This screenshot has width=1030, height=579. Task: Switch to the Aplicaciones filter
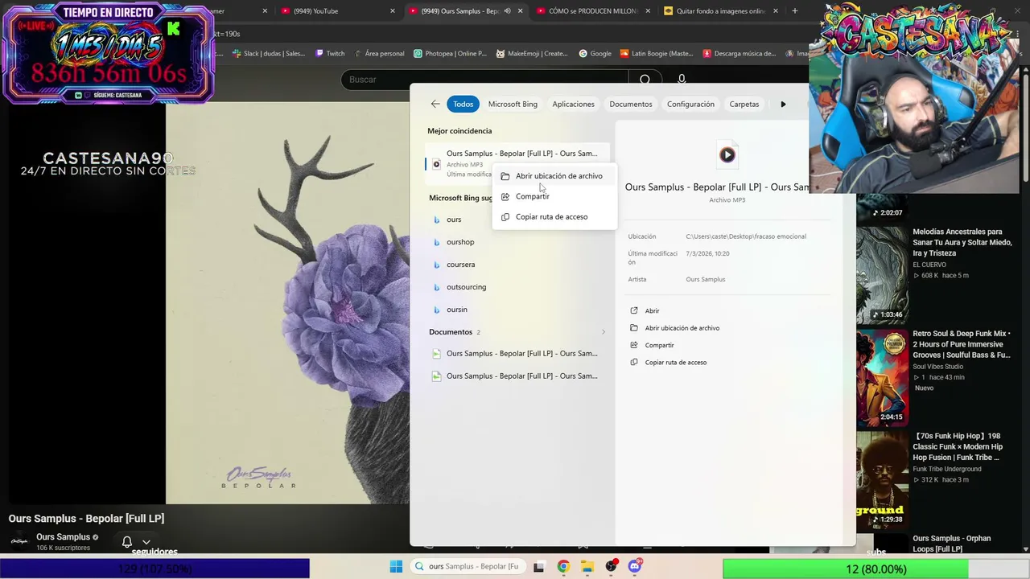(x=573, y=104)
